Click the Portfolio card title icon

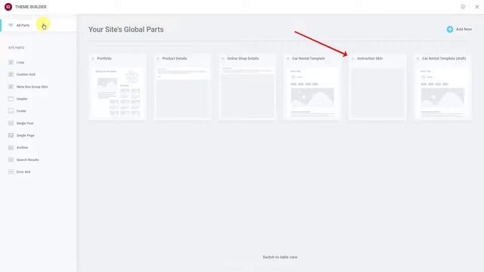(93, 58)
